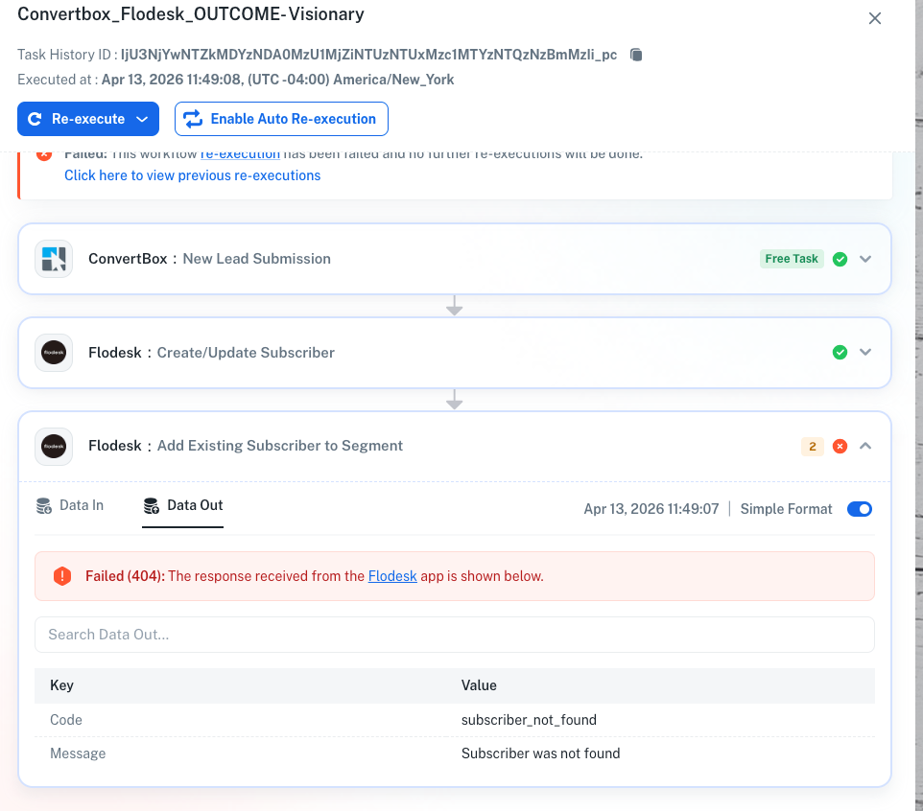Viewport: 923px width, 811px height.
Task: Select the Data Out tab
Action: pyautogui.click(x=183, y=505)
